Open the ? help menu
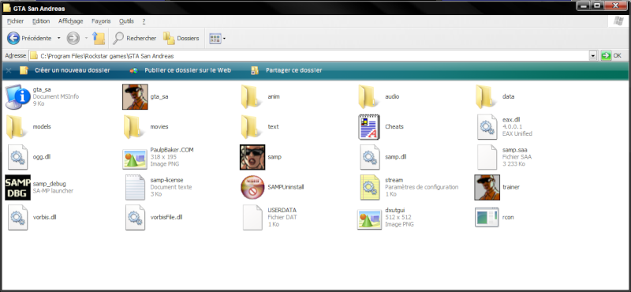Viewport: 631px width, 292px height. (144, 21)
